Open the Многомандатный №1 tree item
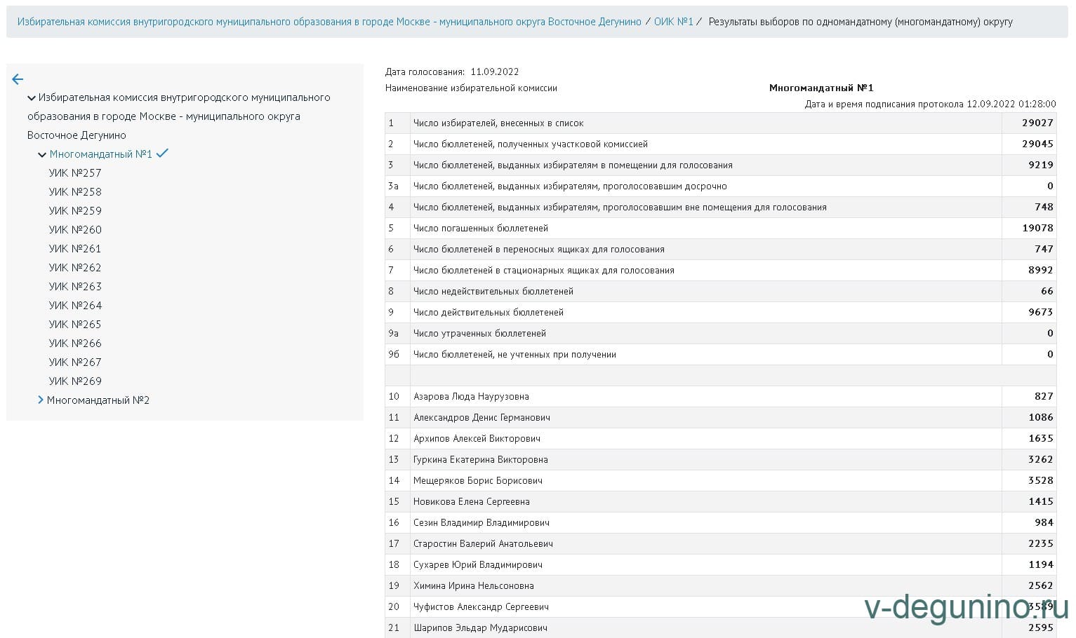This screenshot has width=1076, height=638. point(100,154)
